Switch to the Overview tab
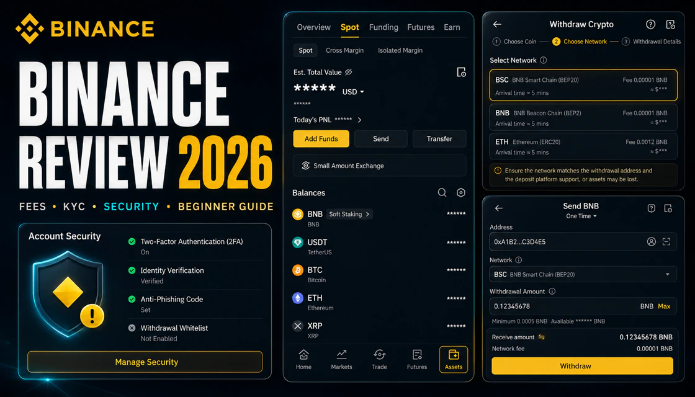This screenshot has height=397, width=695. click(x=314, y=27)
